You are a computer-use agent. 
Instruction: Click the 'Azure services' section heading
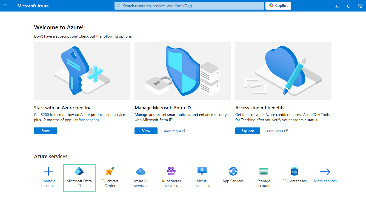coord(51,157)
